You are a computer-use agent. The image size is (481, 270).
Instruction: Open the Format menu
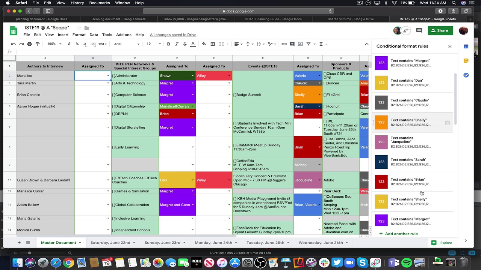[79, 34]
